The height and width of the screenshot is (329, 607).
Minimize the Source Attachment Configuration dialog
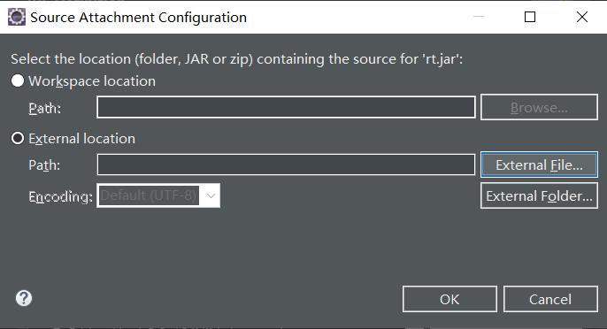[x=479, y=17]
